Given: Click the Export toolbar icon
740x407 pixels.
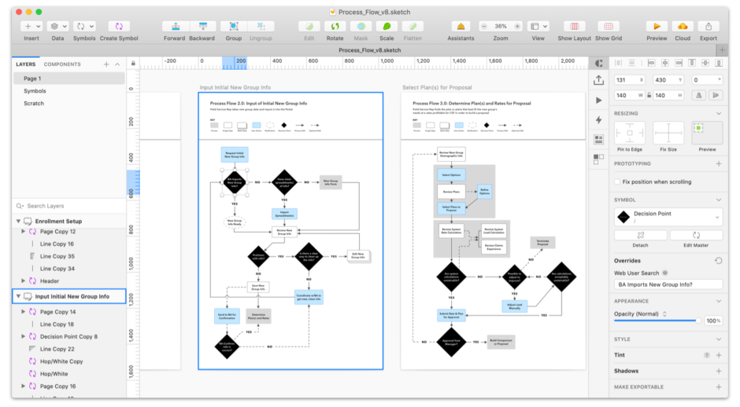Looking at the screenshot, I should coord(709,27).
